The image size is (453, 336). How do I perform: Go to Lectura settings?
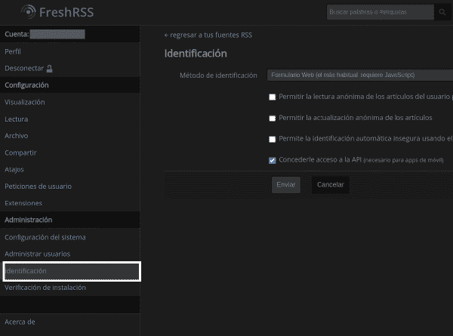pyautogui.click(x=17, y=119)
